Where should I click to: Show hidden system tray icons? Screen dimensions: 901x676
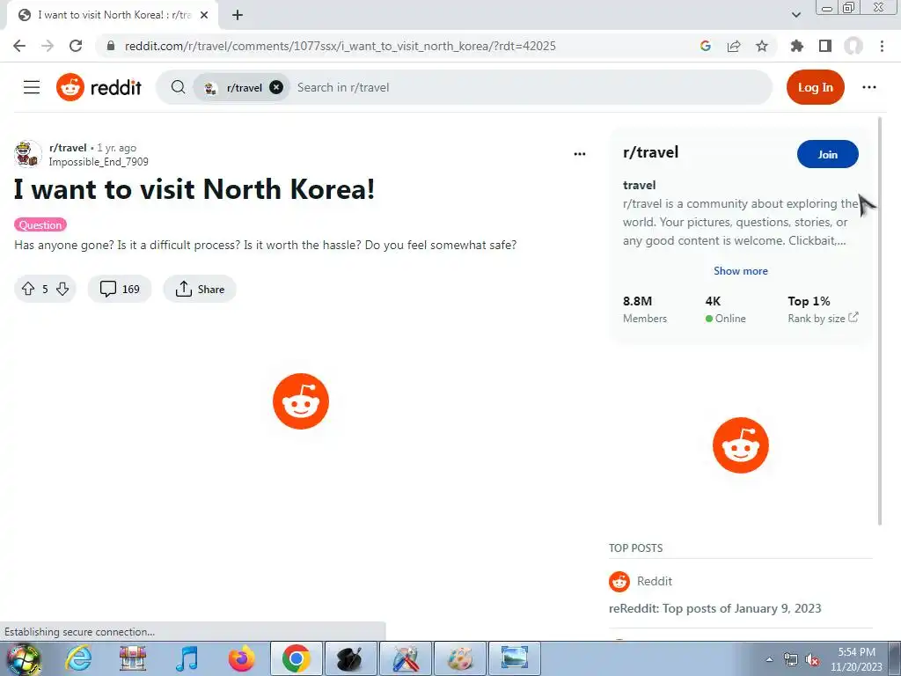point(769,659)
